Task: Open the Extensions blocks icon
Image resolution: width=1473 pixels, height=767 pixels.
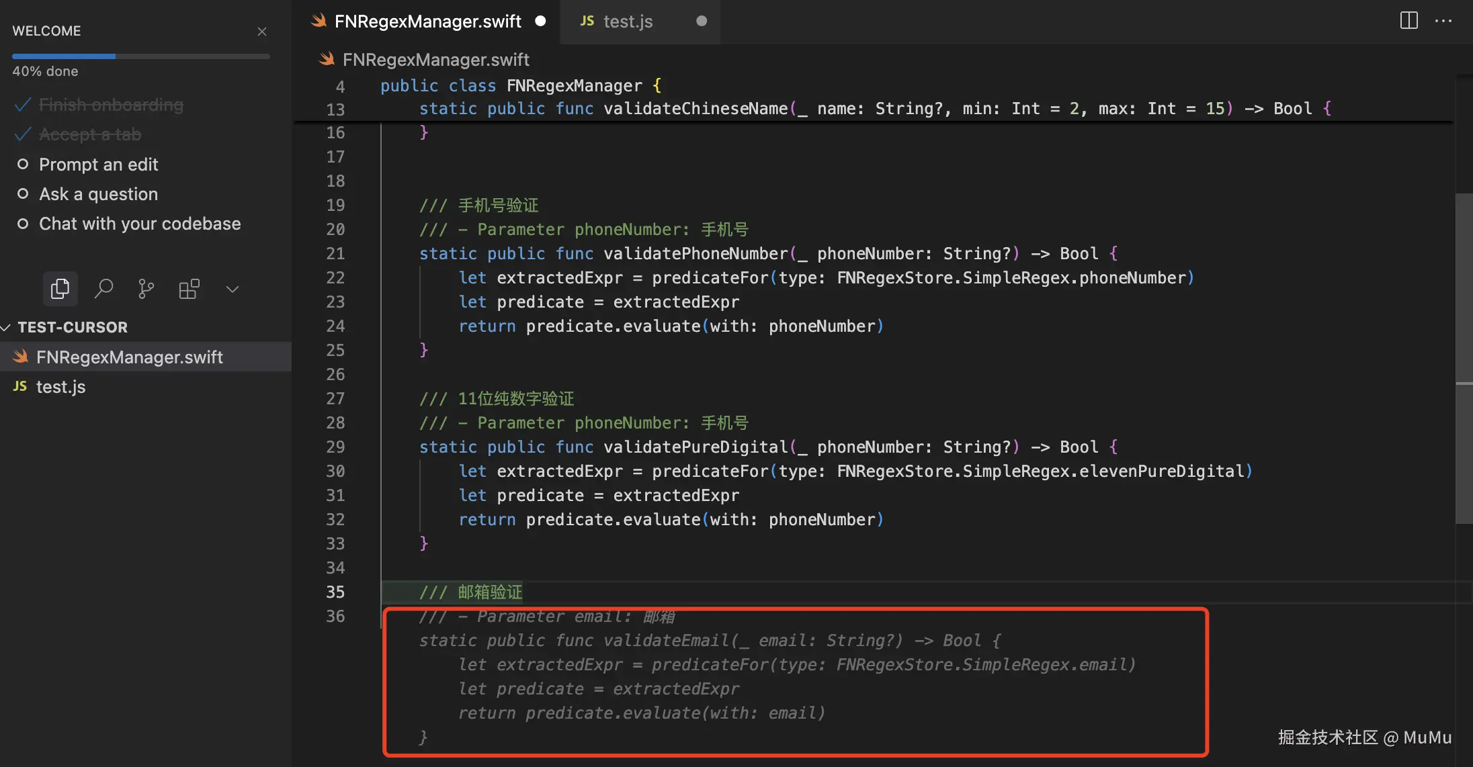Action: coord(189,289)
